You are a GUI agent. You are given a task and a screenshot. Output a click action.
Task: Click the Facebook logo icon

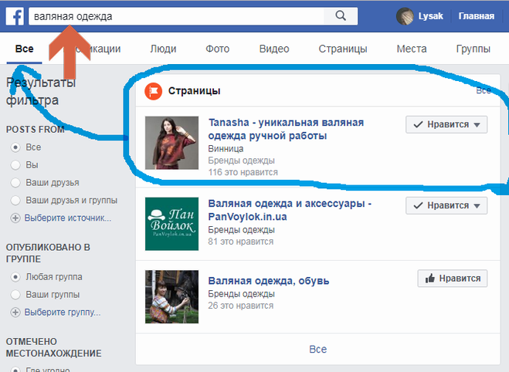click(x=15, y=16)
